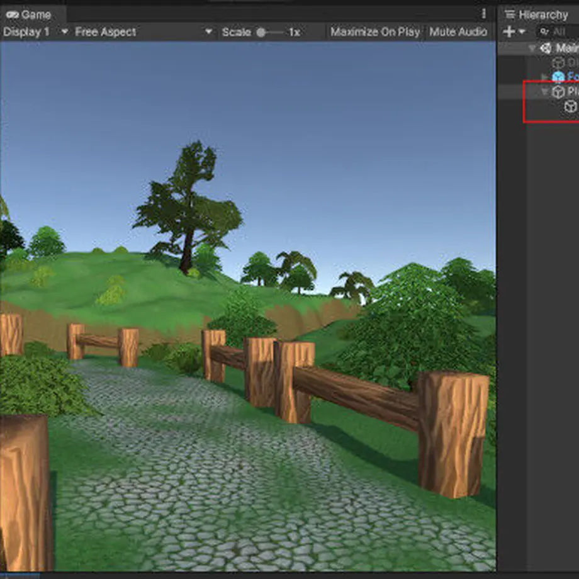The height and width of the screenshot is (579, 579).
Task: Click the Scale 1x value label
Action: pos(295,33)
